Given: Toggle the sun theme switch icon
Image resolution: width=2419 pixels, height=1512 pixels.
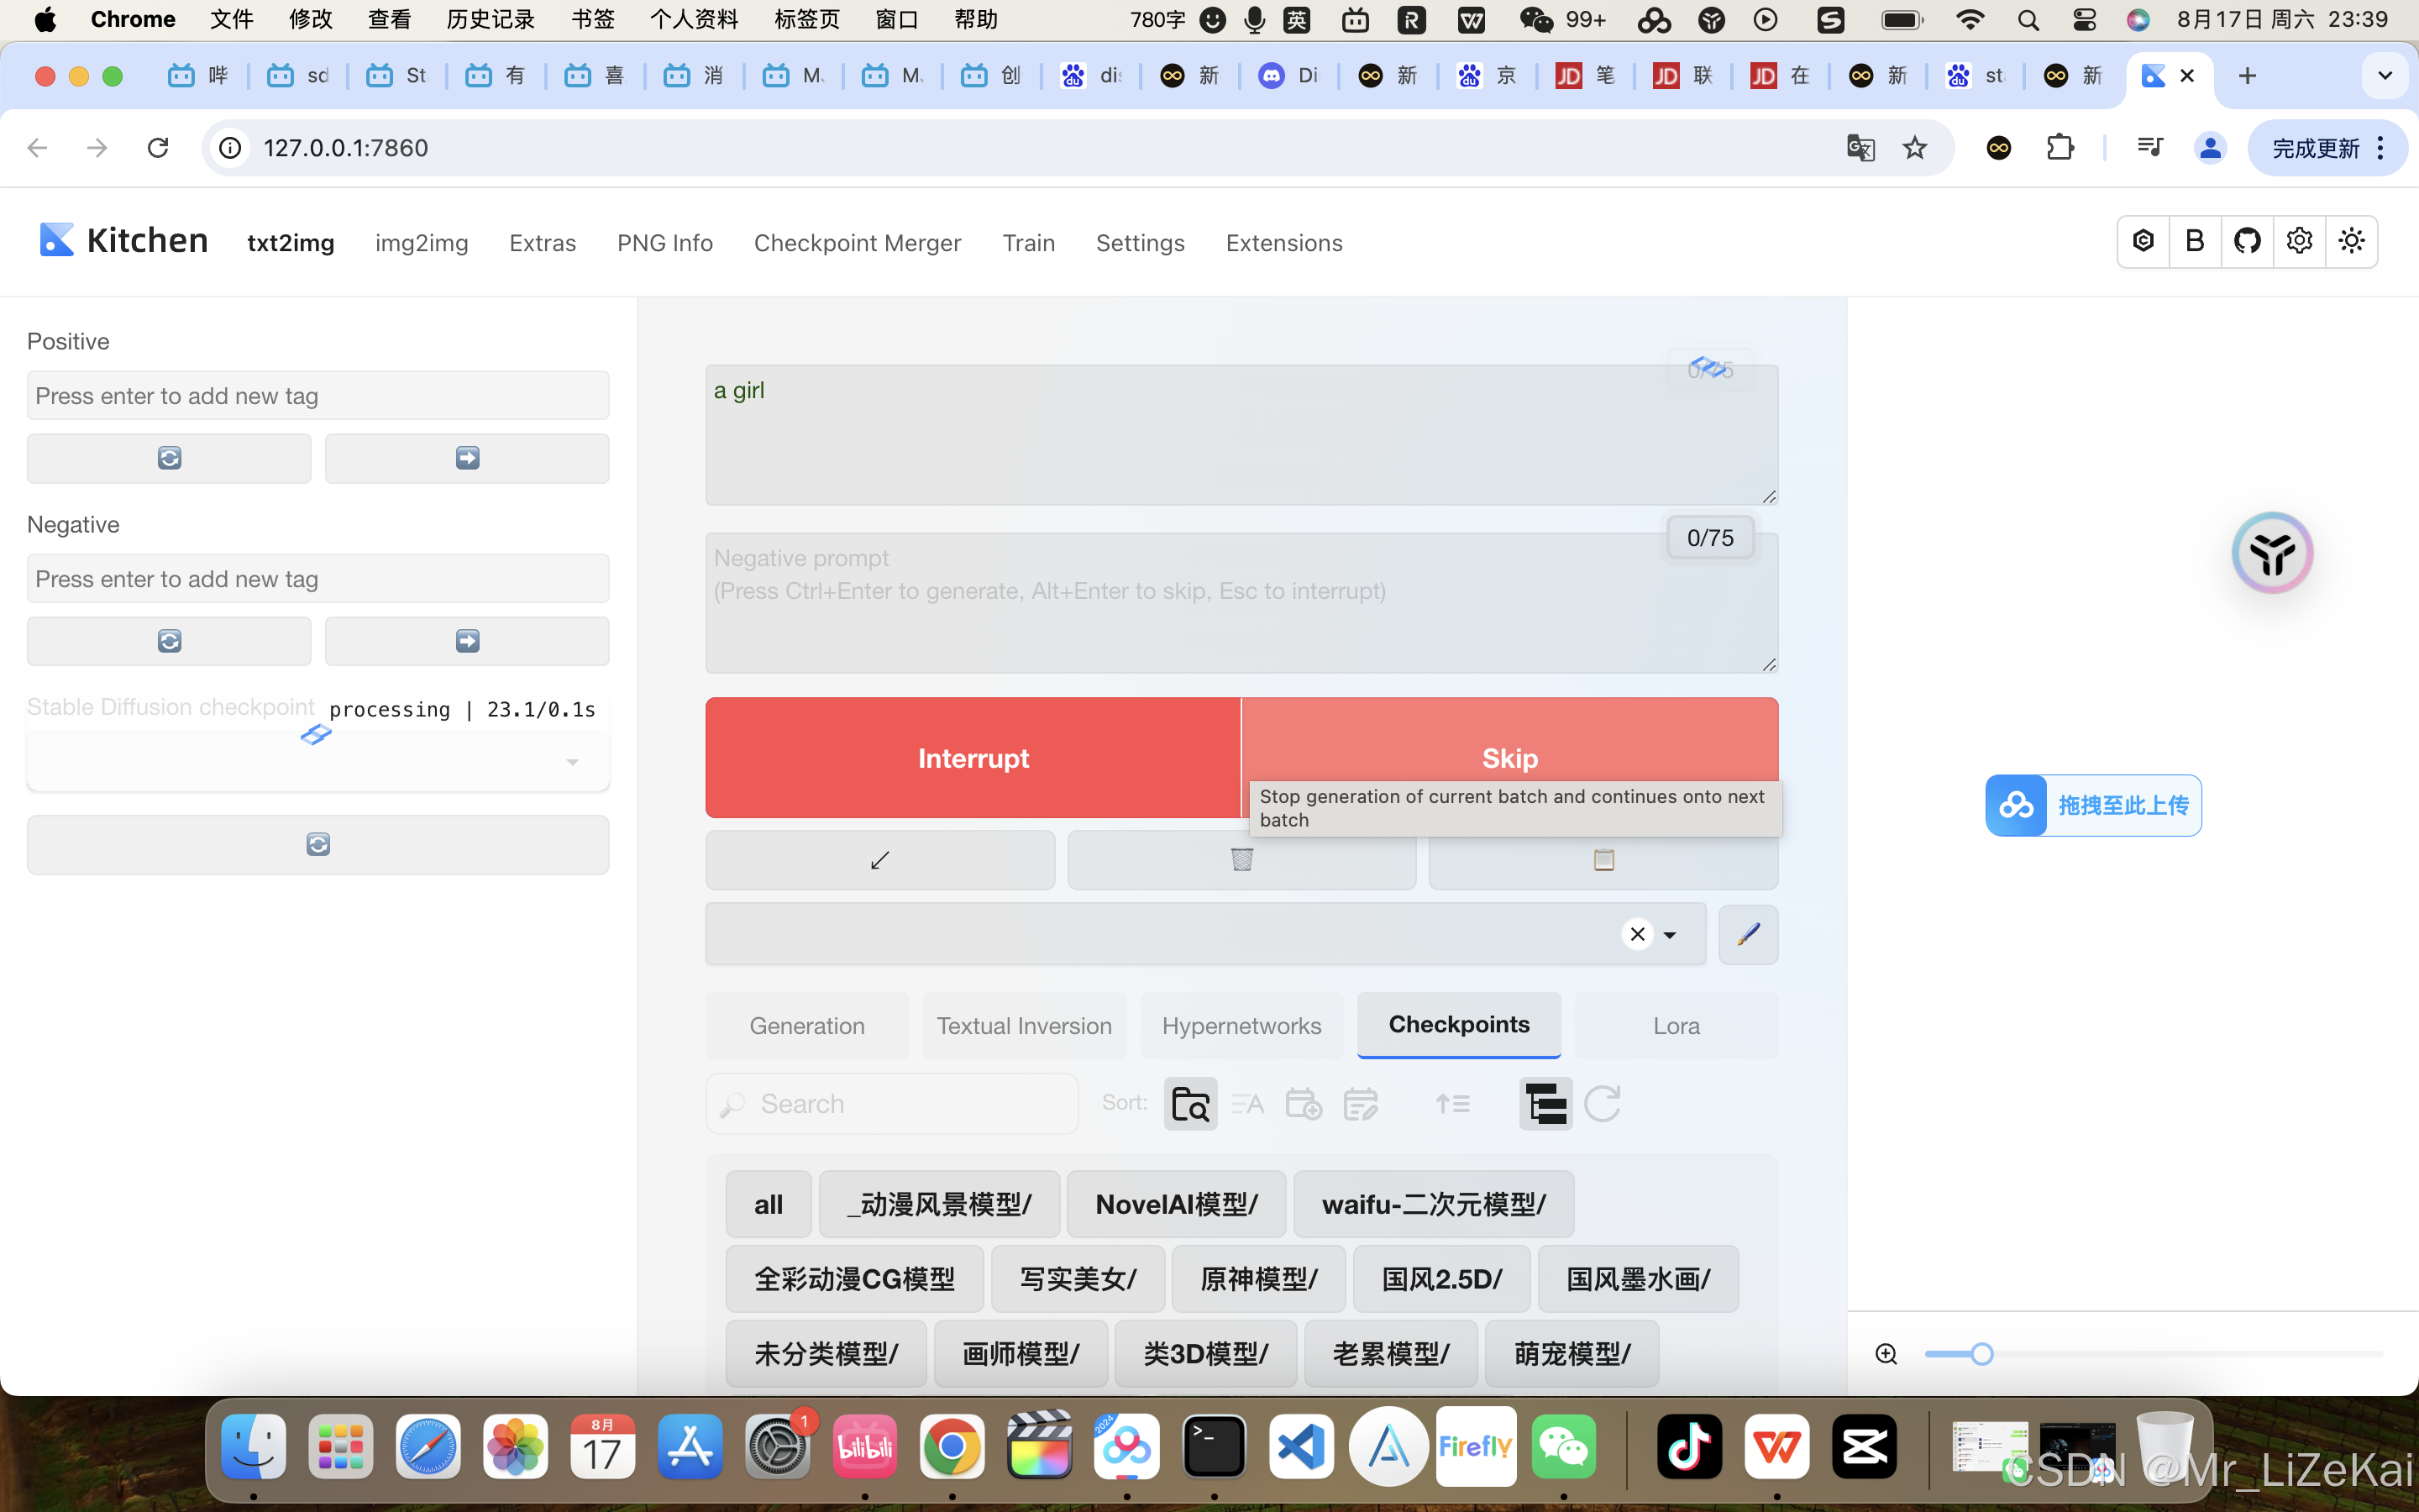Looking at the screenshot, I should pos(2351,241).
